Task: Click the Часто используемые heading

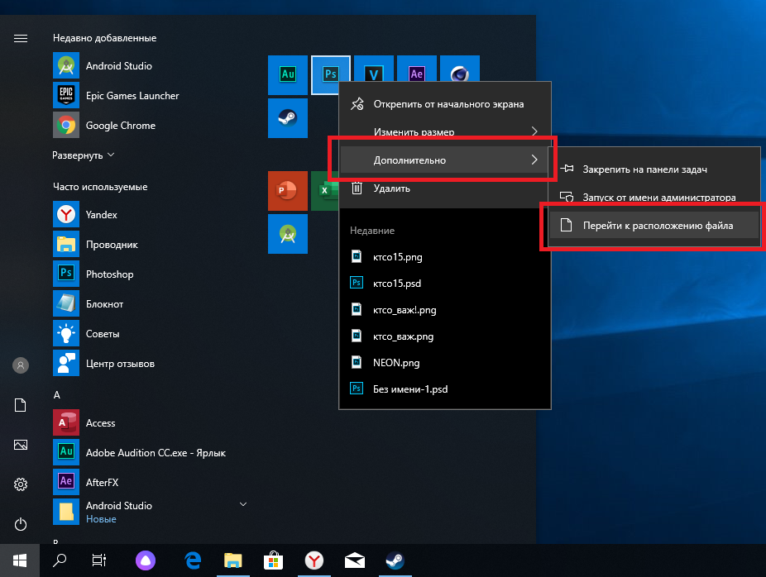Action: [x=100, y=187]
